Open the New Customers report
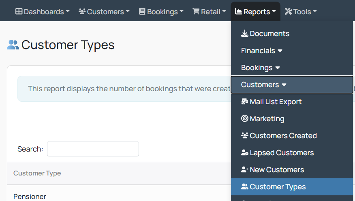This screenshot has width=355, height=201. click(x=292, y=169)
